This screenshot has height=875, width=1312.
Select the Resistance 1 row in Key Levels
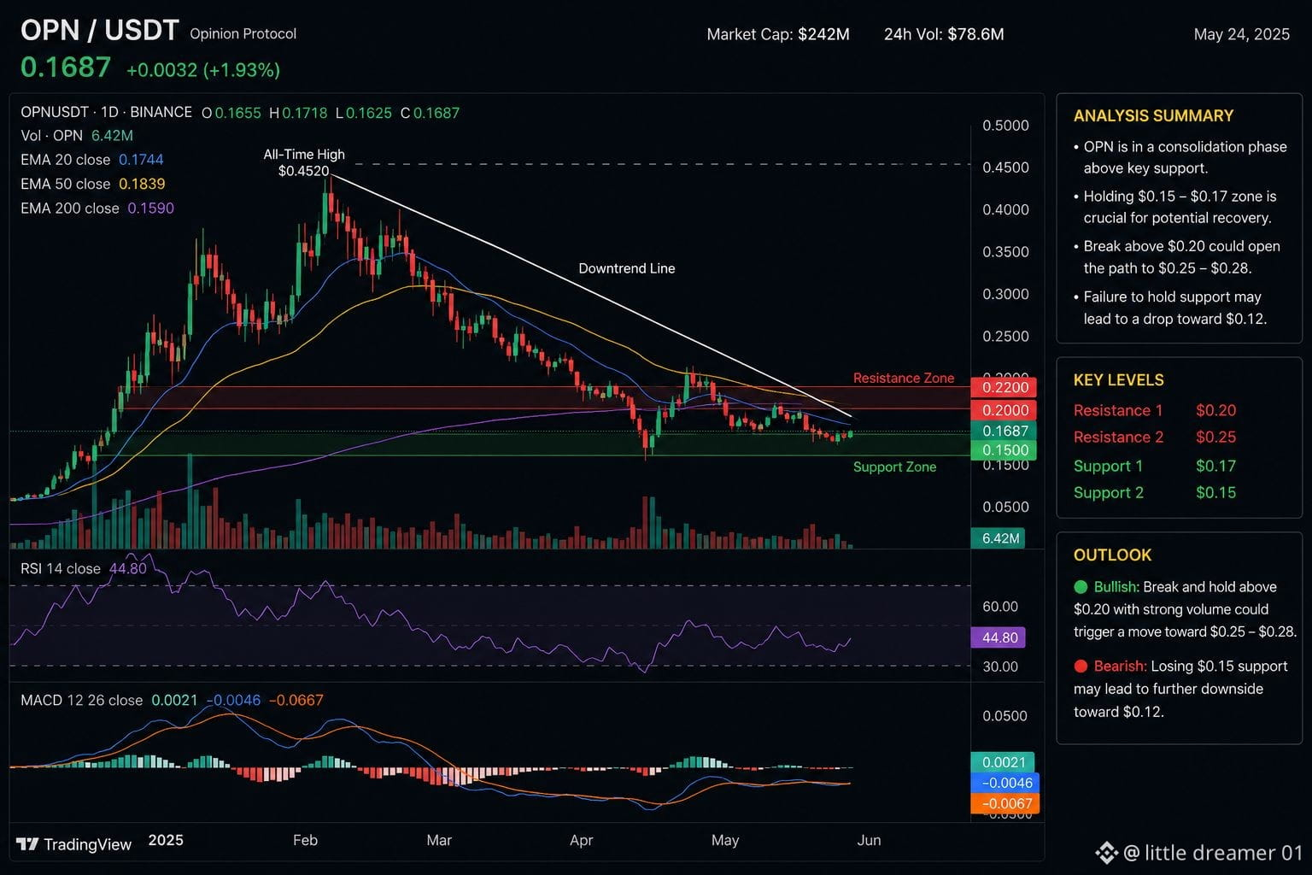(x=1155, y=411)
